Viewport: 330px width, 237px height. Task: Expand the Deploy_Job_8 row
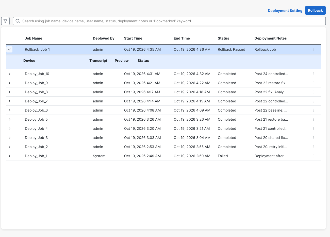click(9, 92)
